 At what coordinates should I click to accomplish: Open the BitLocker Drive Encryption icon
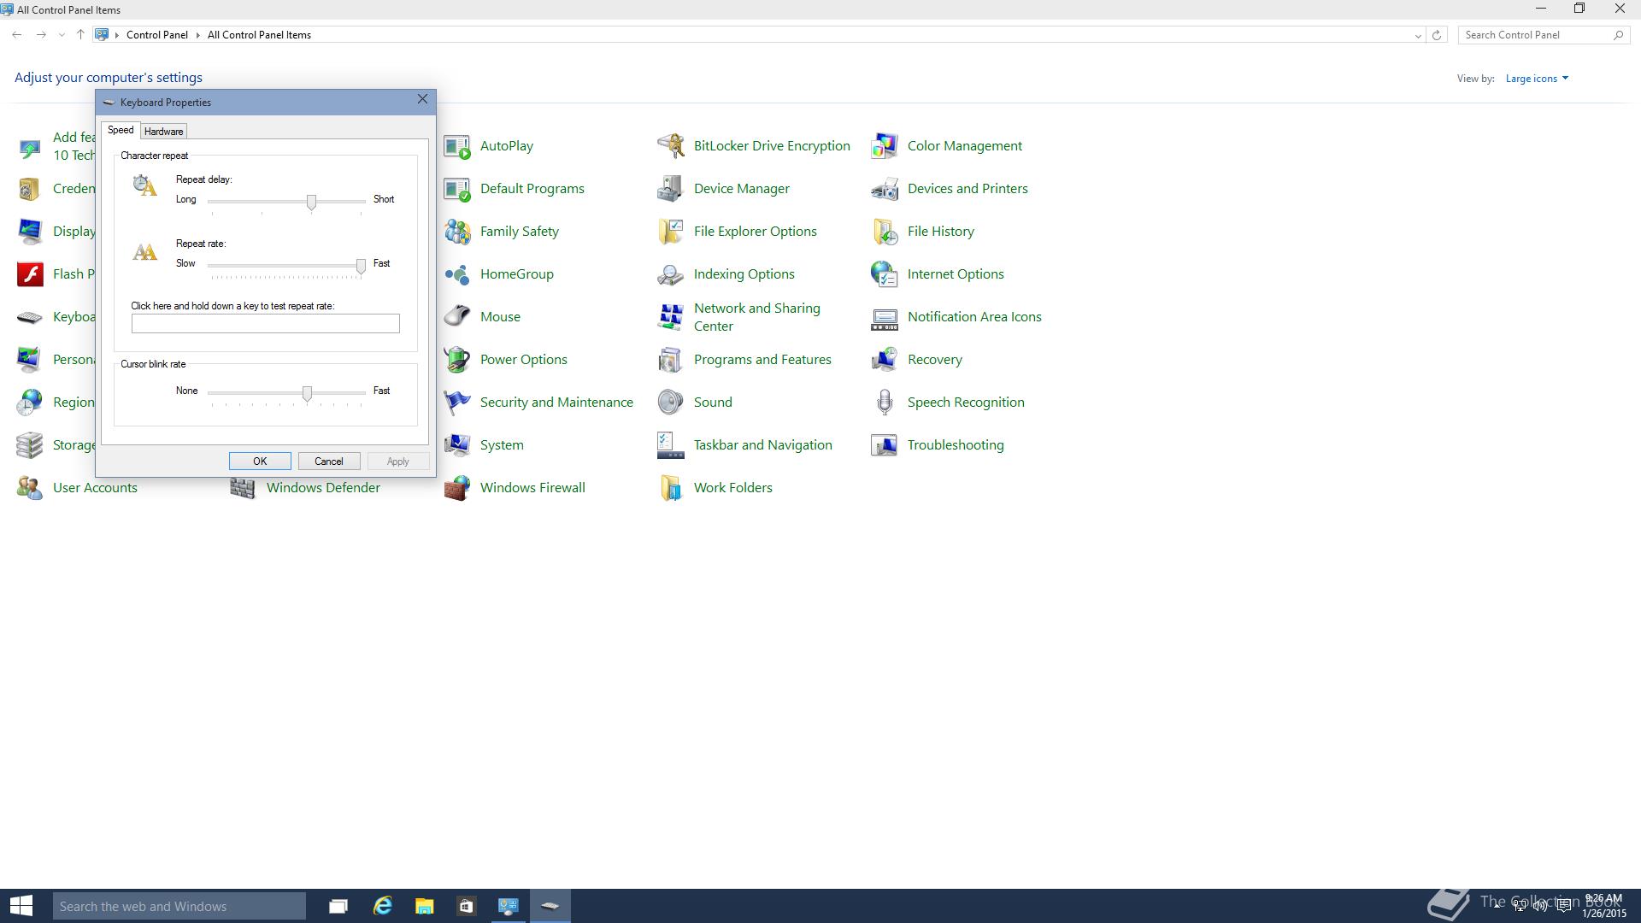[x=671, y=146]
